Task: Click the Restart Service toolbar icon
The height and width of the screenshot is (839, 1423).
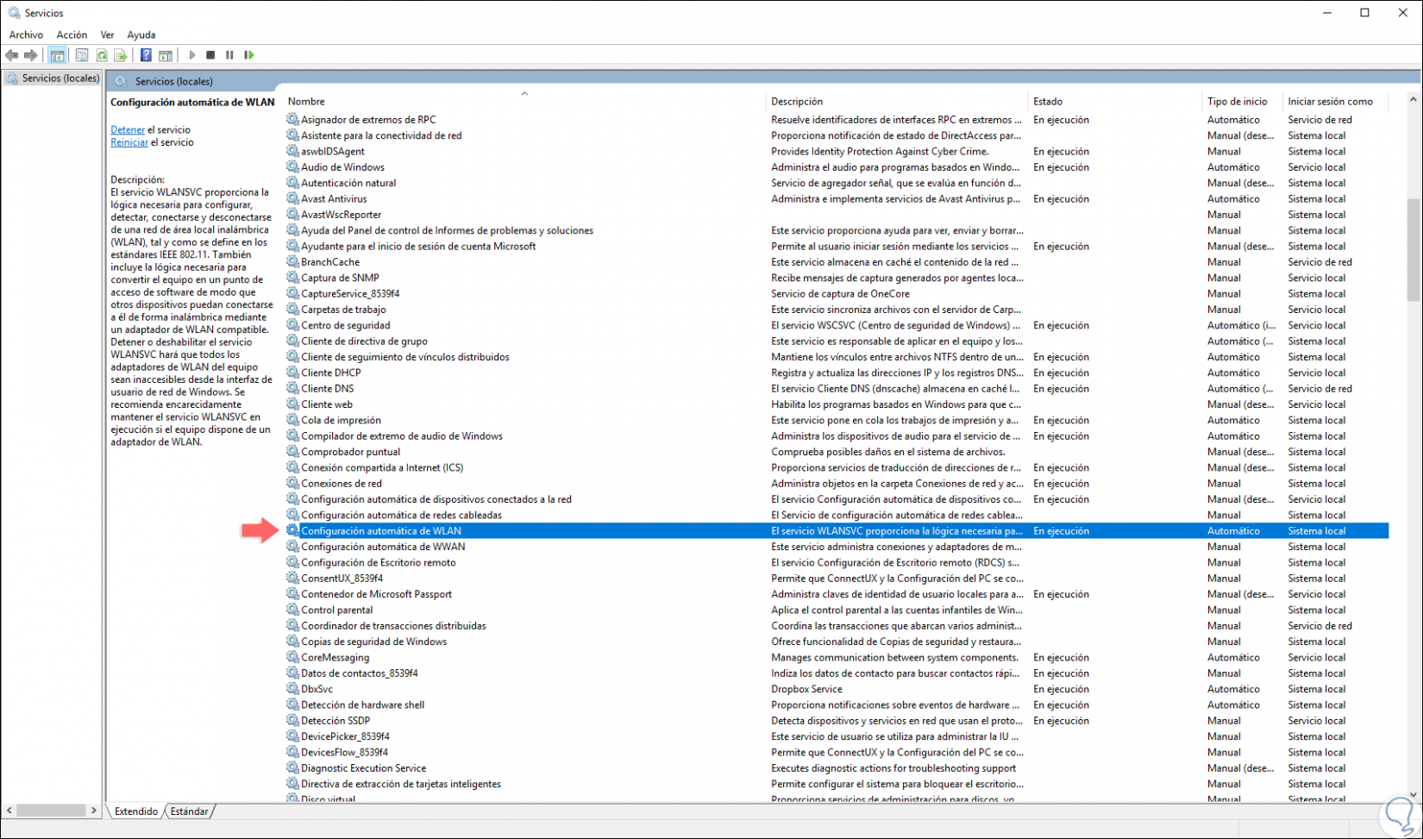Action: tap(249, 55)
